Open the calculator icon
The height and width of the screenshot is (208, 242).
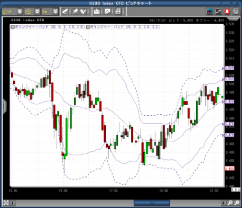pos(236,12)
